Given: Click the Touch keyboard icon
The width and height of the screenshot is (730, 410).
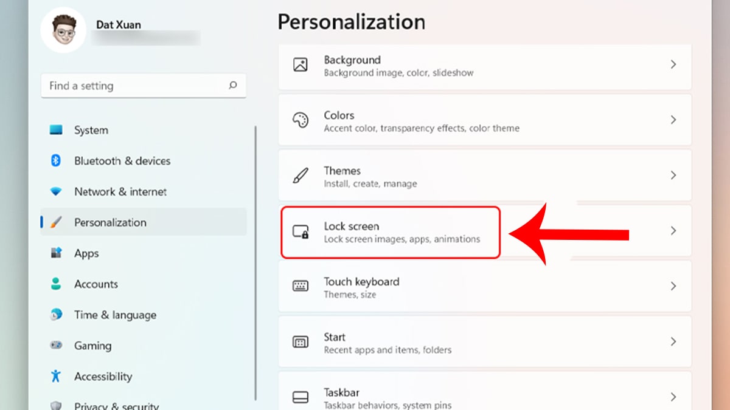Looking at the screenshot, I should point(301,287).
